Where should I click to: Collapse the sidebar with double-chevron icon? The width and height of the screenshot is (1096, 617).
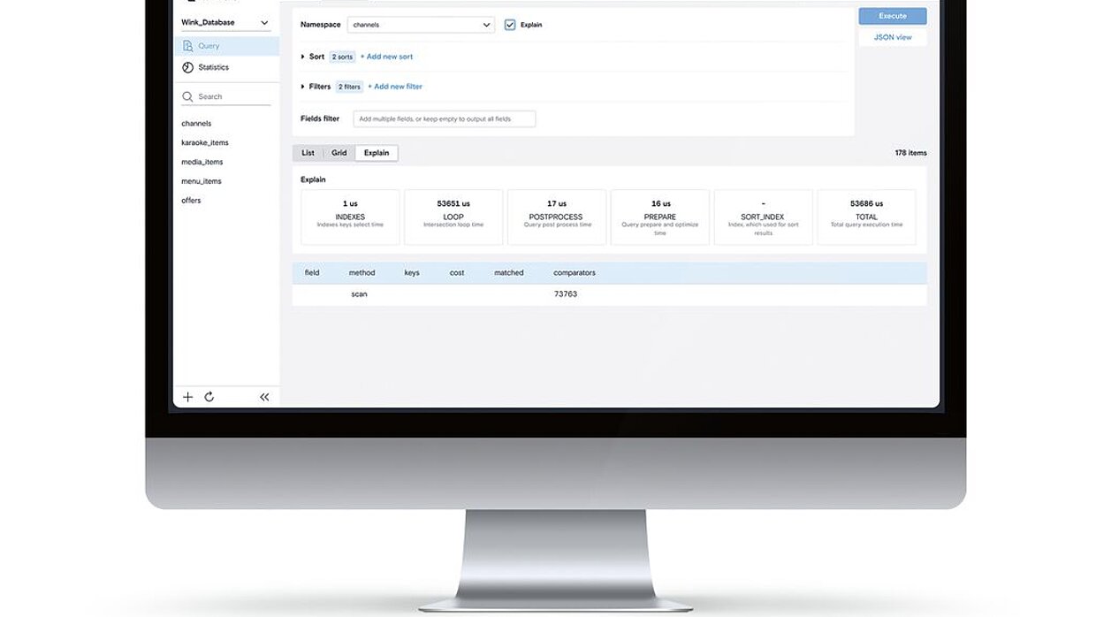click(x=264, y=397)
